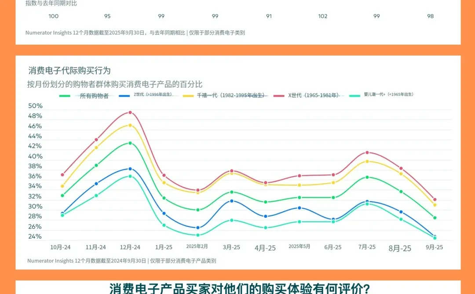475x294 pixels.
Task: Toggle the 所有购物者 series visibility
Action: 84,94
